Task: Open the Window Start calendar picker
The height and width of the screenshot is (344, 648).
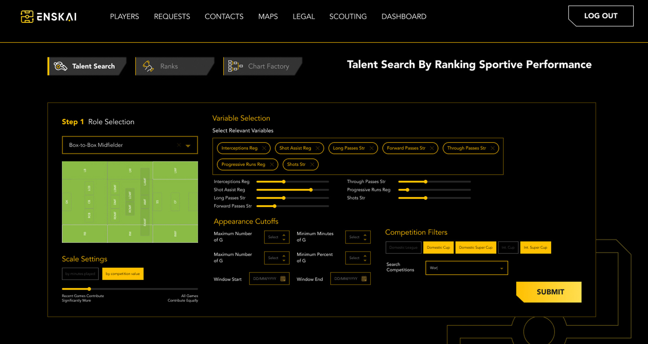Action: pos(283,279)
